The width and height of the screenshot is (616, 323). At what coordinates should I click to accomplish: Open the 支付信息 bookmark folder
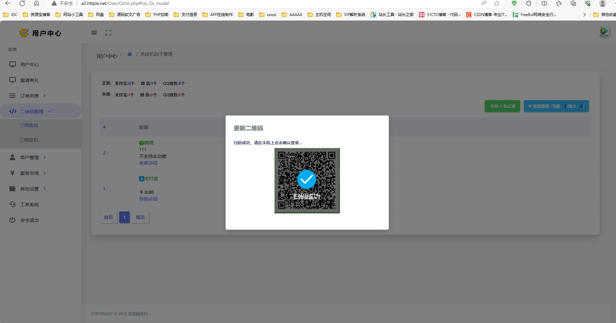[x=185, y=15]
